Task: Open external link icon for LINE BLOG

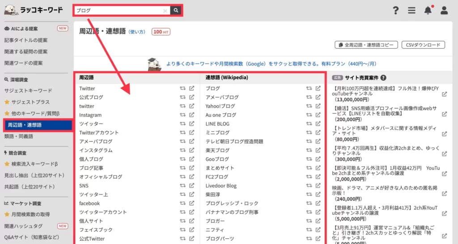Action: tap(318, 124)
